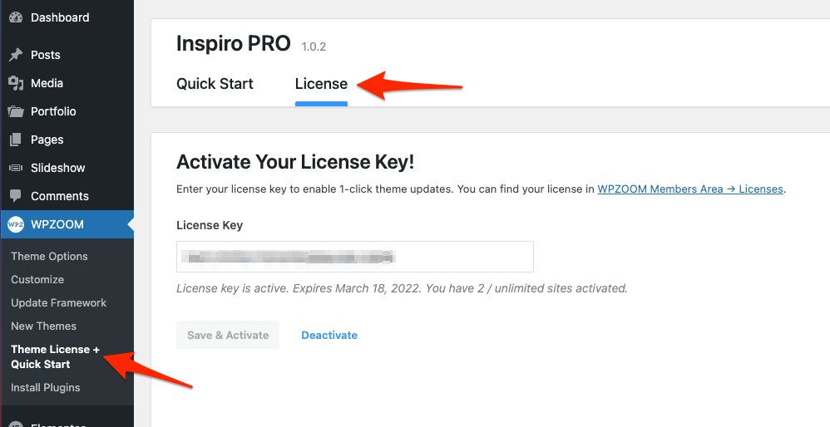Open the Customize submenu item
Viewport: 830px width, 427px height.
pyautogui.click(x=37, y=280)
